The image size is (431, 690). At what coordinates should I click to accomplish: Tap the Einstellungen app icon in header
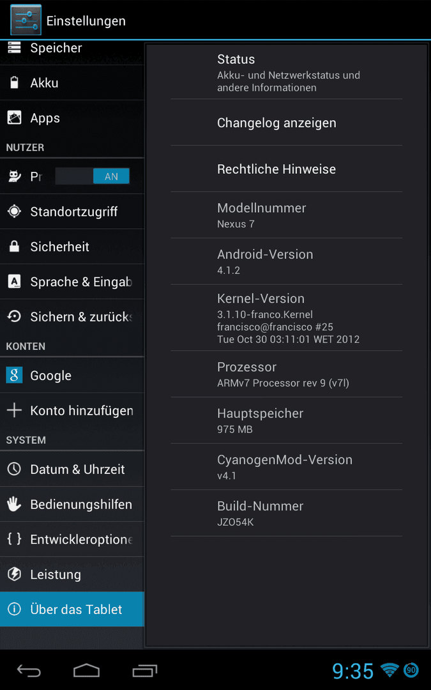point(26,20)
